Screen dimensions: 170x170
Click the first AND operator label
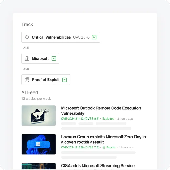tap(26, 48)
